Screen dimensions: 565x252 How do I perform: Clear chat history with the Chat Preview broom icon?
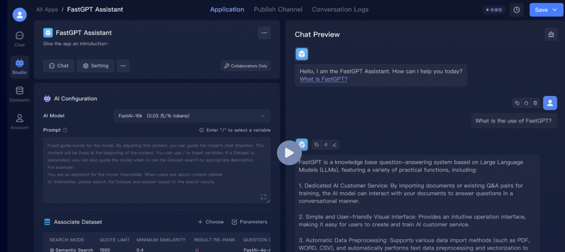[x=551, y=34]
